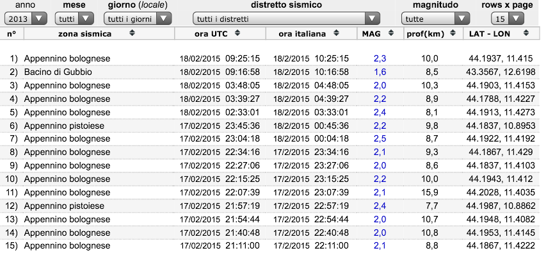Open magnitude 2,3 link in row 1

[x=380, y=58]
